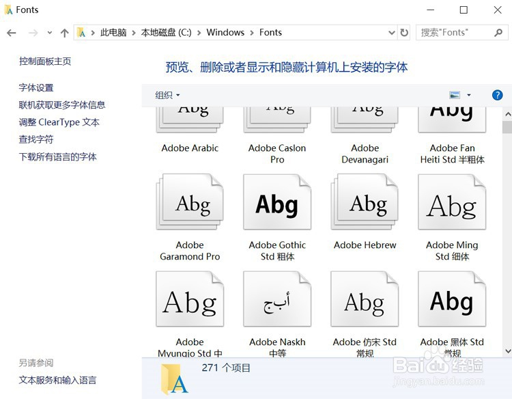Image resolution: width=512 pixels, height=399 pixels.
Task: Open help with question mark icon
Action: click(497, 95)
